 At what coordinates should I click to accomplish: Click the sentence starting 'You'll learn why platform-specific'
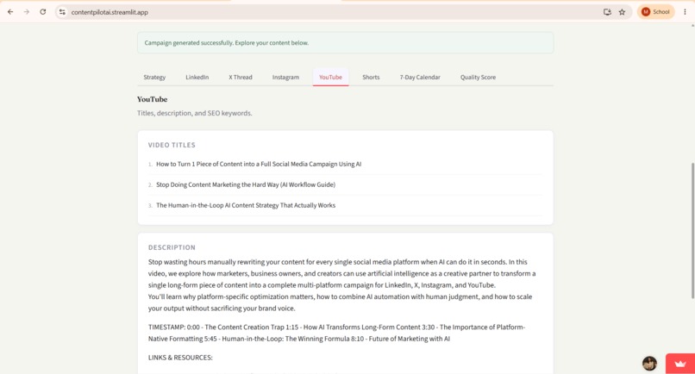[x=340, y=302]
